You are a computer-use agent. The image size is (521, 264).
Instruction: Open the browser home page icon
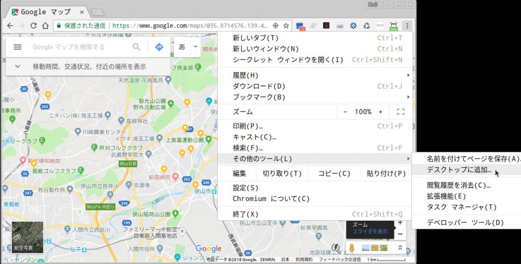[x=45, y=25]
